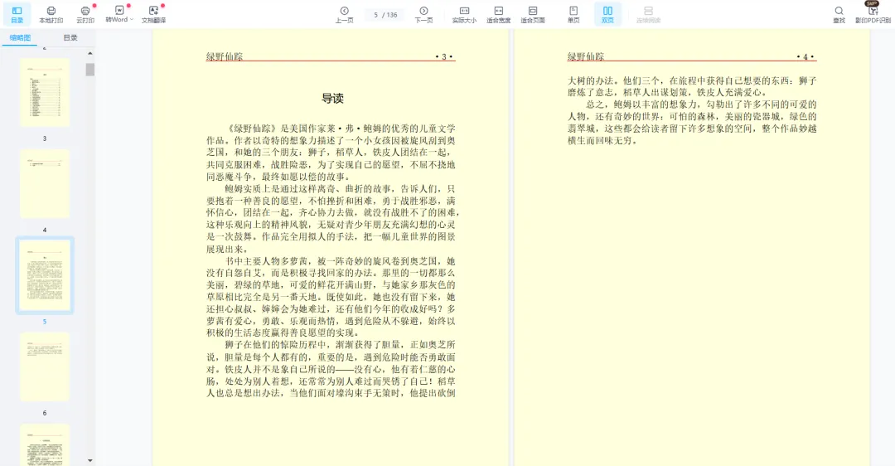
Task: Click the 导读 heading on page 3
Action: click(x=332, y=98)
